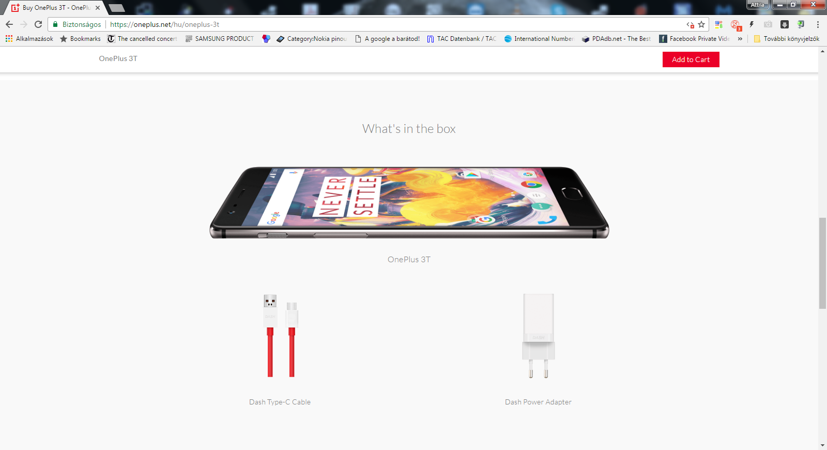Screen dimensions: 827x450
Task: Click the page's vertical scrollbar thumb
Action: tap(822, 263)
